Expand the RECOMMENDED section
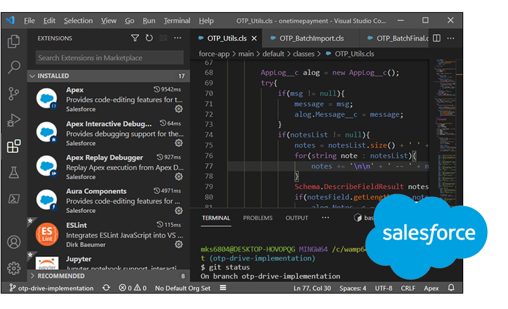This screenshot has height=309, width=508. [x=108, y=276]
